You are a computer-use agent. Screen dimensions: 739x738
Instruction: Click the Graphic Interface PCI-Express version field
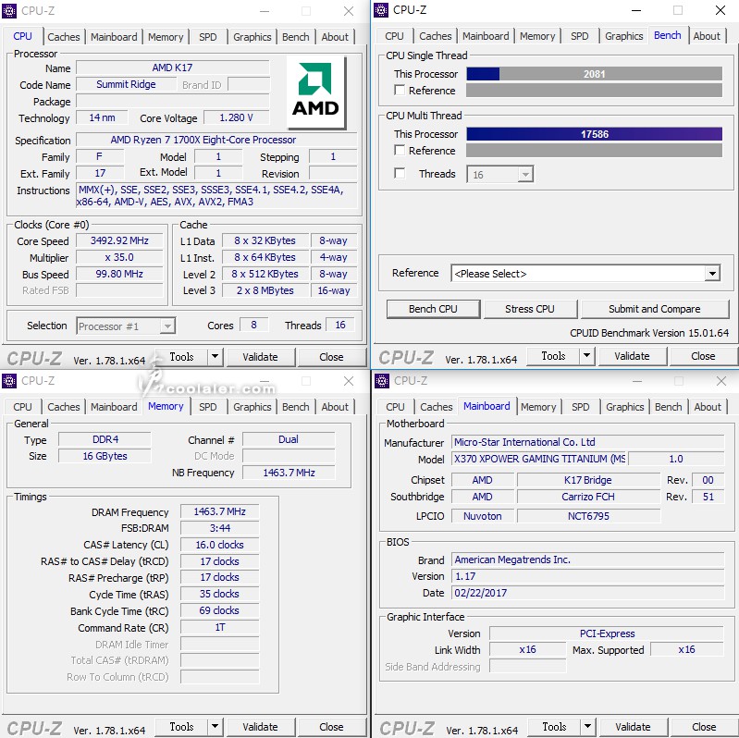pos(607,633)
